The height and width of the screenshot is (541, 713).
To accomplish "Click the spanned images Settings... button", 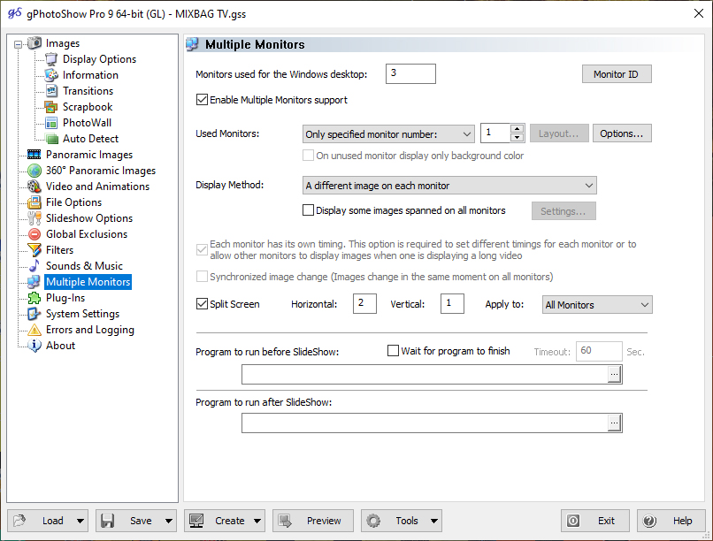I will (563, 211).
